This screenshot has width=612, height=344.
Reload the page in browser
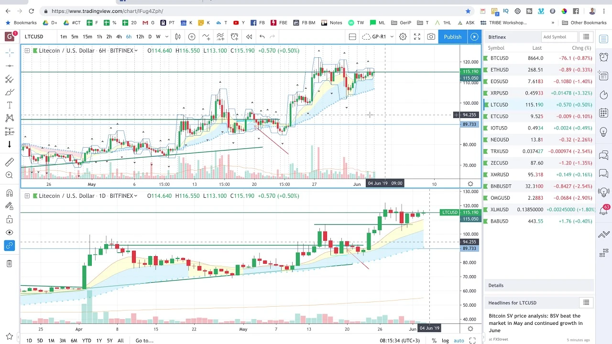click(x=32, y=11)
